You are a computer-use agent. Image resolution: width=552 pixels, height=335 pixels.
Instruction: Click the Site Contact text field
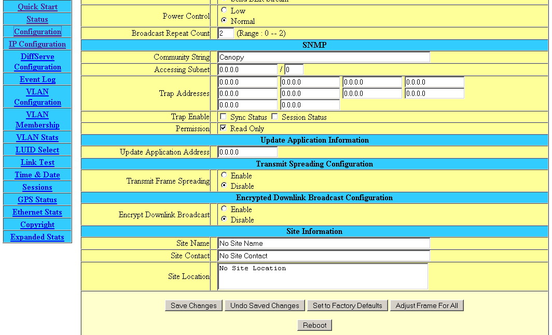324,256
